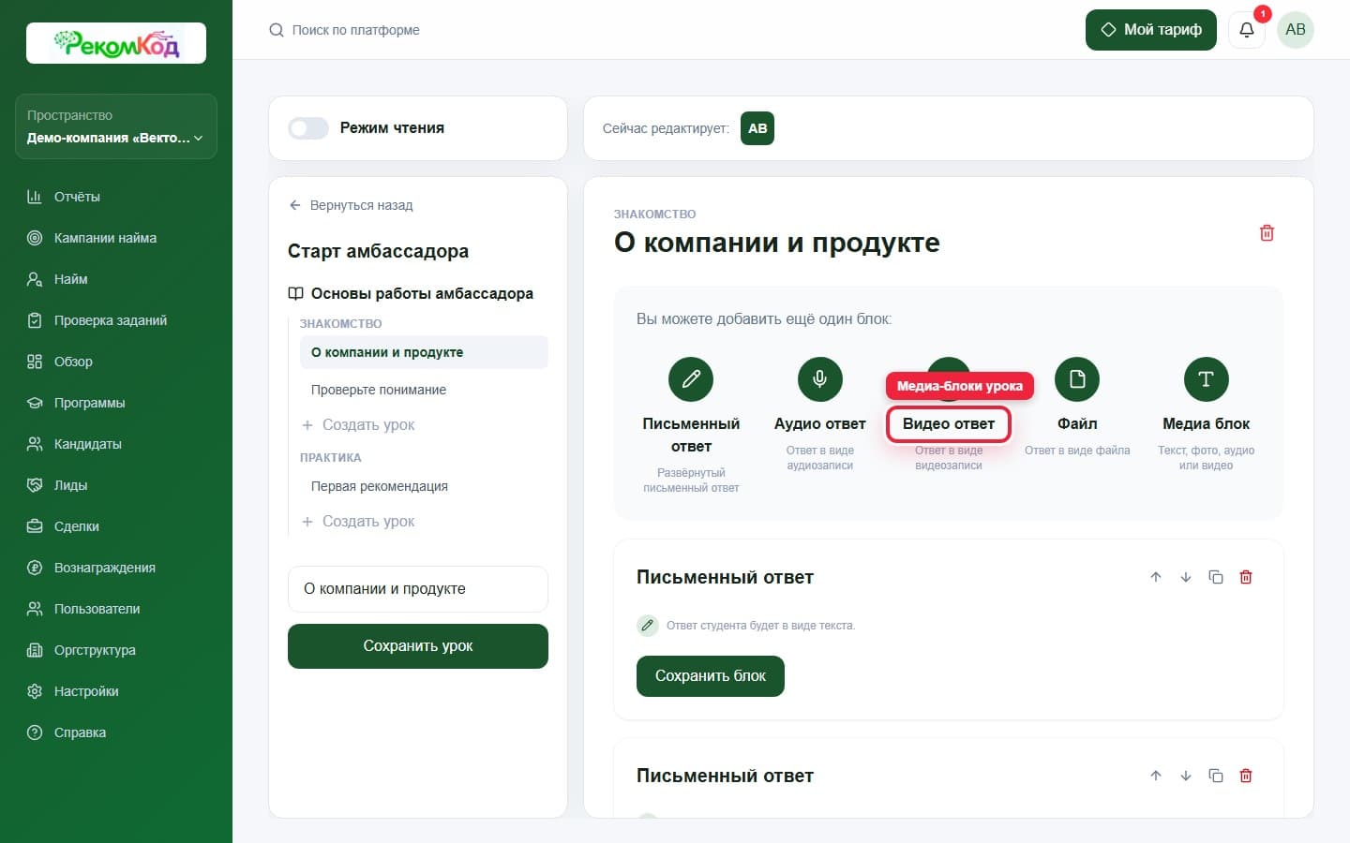Open notifications bell icon
The width and height of the screenshot is (1350, 843).
tap(1246, 30)
